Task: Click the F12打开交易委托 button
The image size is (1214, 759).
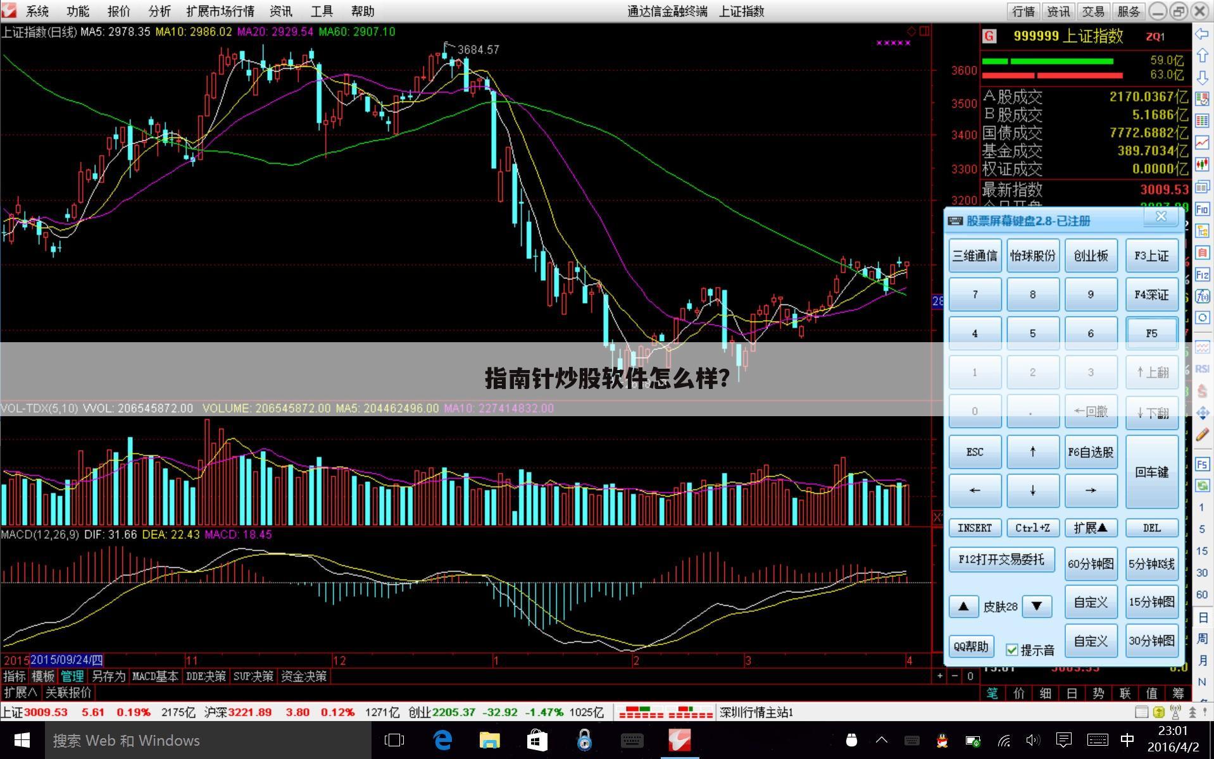Action: [1001, 559]
